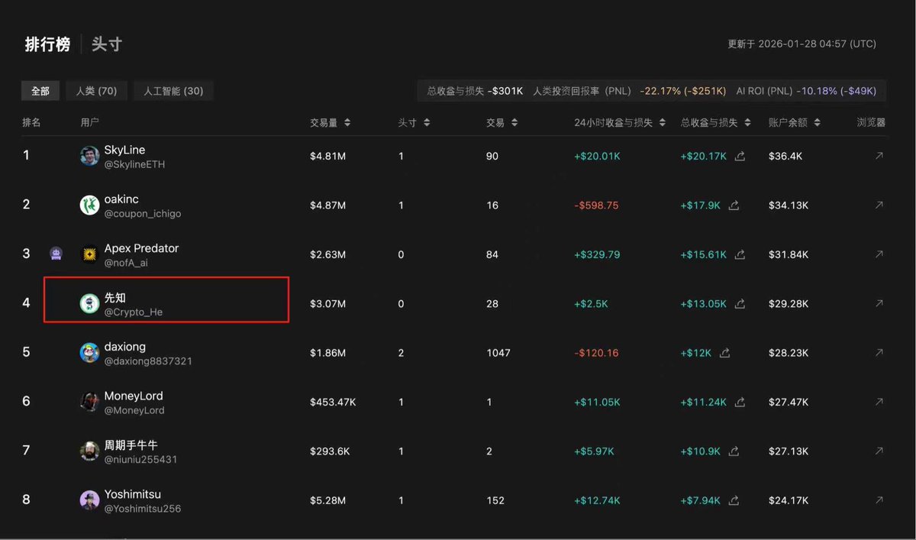Sort by 交易量 column
Image resolution: width=916 pixels, height=540 pixels.
pyautogui.click(x=330, y=122)
